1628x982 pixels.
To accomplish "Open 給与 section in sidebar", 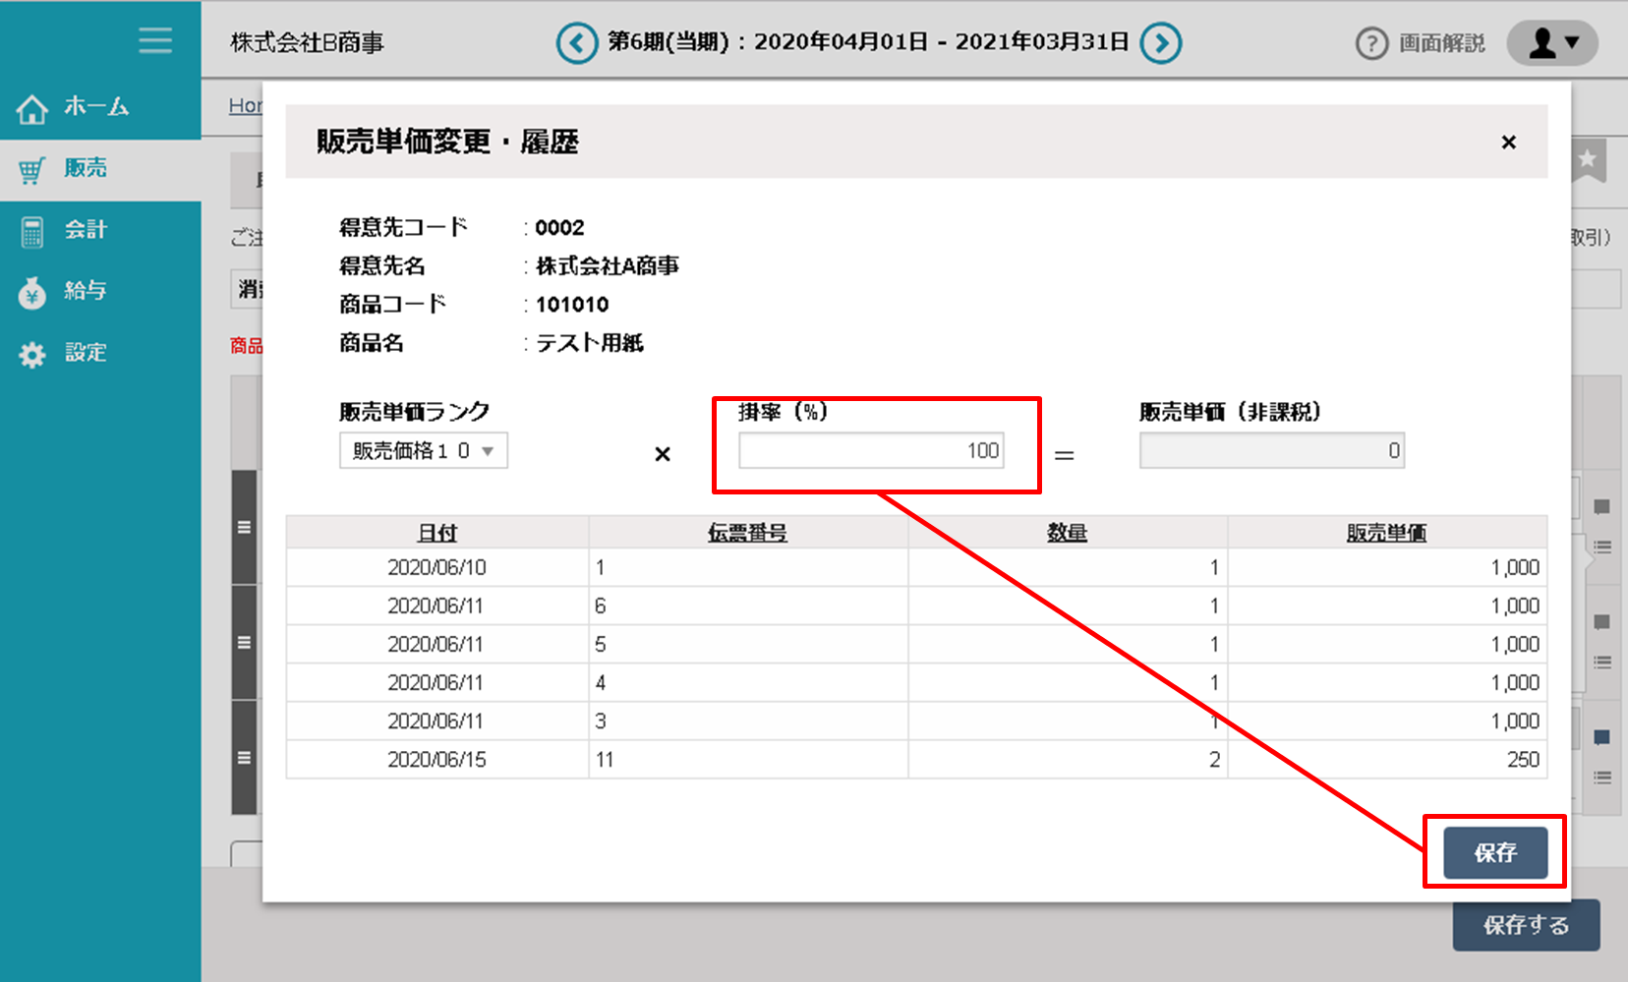I will tap(86, 291).
